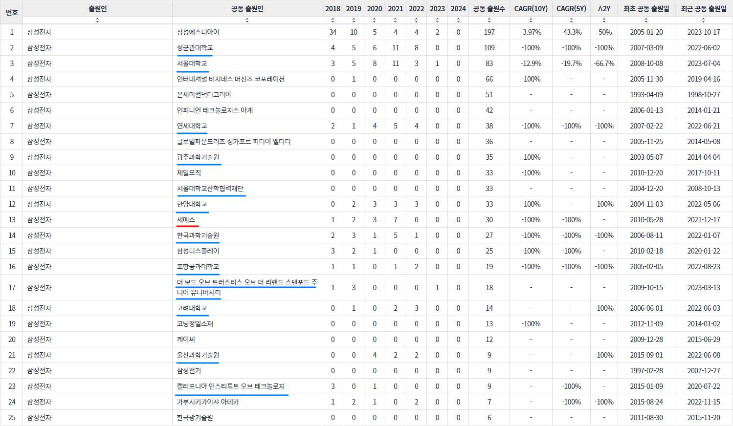This screenshot has width=733, height=426.
Task: Open the 스탠포드 주니어 유니버시티 trustees link
Action: (247, 287)
